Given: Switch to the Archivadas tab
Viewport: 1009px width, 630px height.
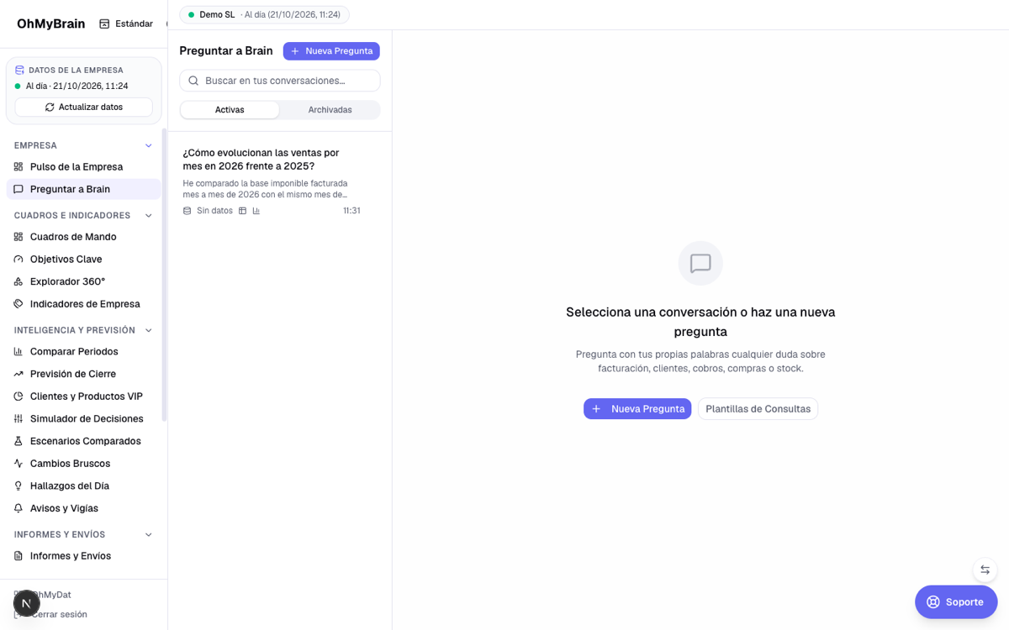Looking at the screenshot, I should 330,110.
